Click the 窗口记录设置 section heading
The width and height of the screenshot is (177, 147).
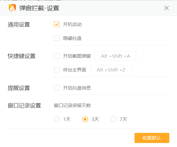point(24,106)
